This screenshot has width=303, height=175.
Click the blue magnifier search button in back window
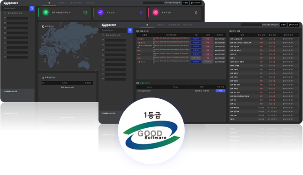(x=32, y=8)
